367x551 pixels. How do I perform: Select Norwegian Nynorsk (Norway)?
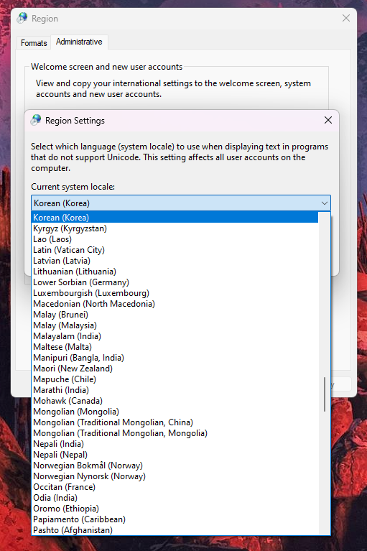(x=175, y=476)
